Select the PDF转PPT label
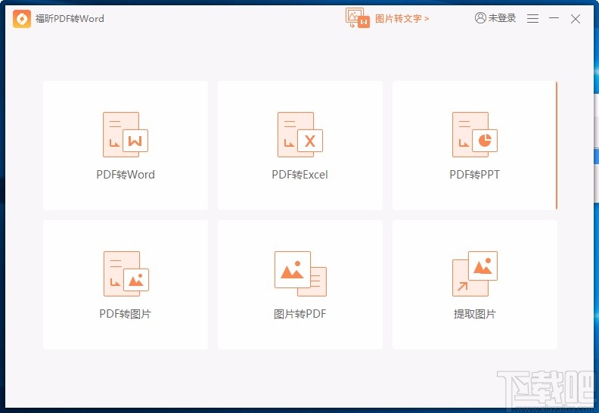The height and width of the screenshot is (413, 599). (x=474, y=175)
